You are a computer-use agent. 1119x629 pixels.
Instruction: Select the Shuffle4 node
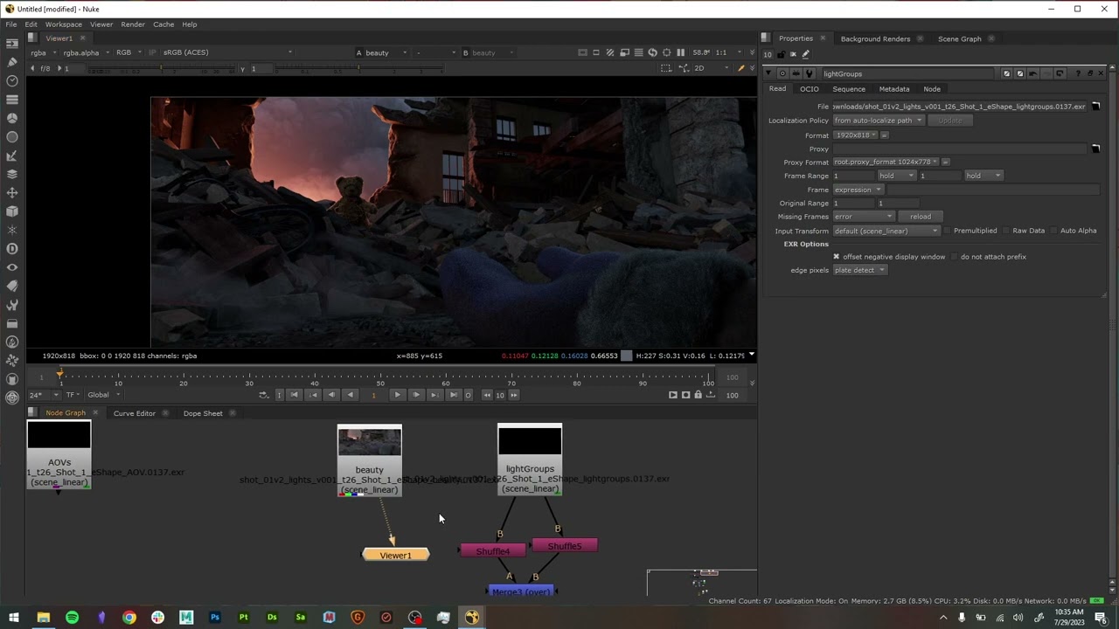pos(492,551)
